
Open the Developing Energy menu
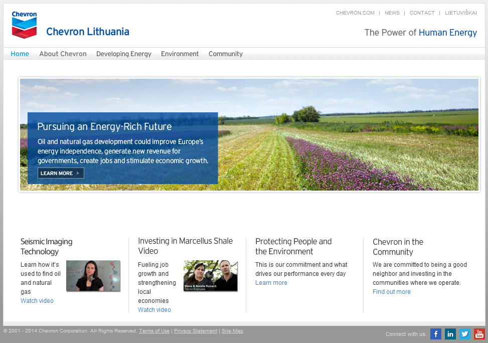123,54
